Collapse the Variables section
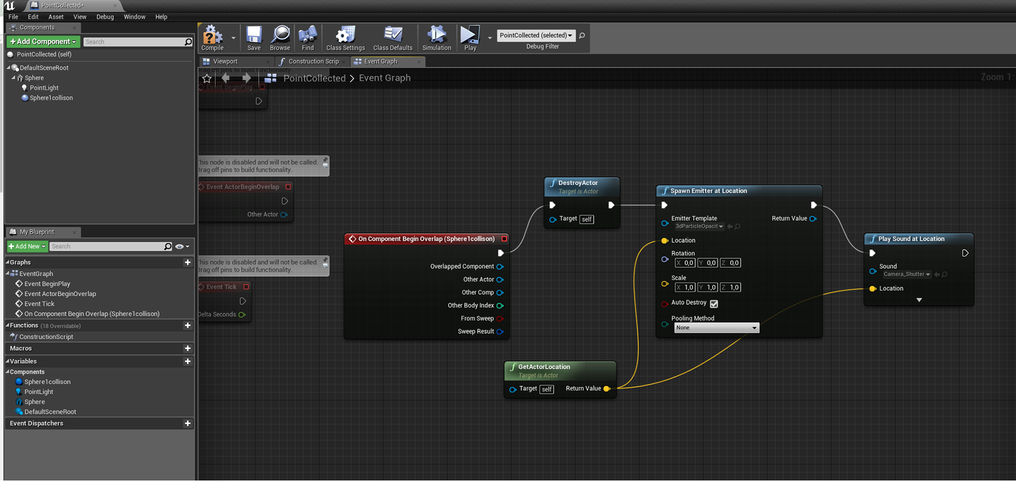Viewport: 1016px width, 482px height. [x=7, y=361]
